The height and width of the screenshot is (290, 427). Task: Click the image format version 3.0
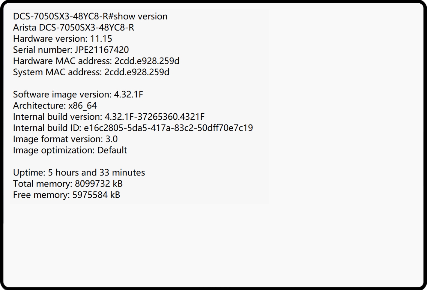pos(112,139)
